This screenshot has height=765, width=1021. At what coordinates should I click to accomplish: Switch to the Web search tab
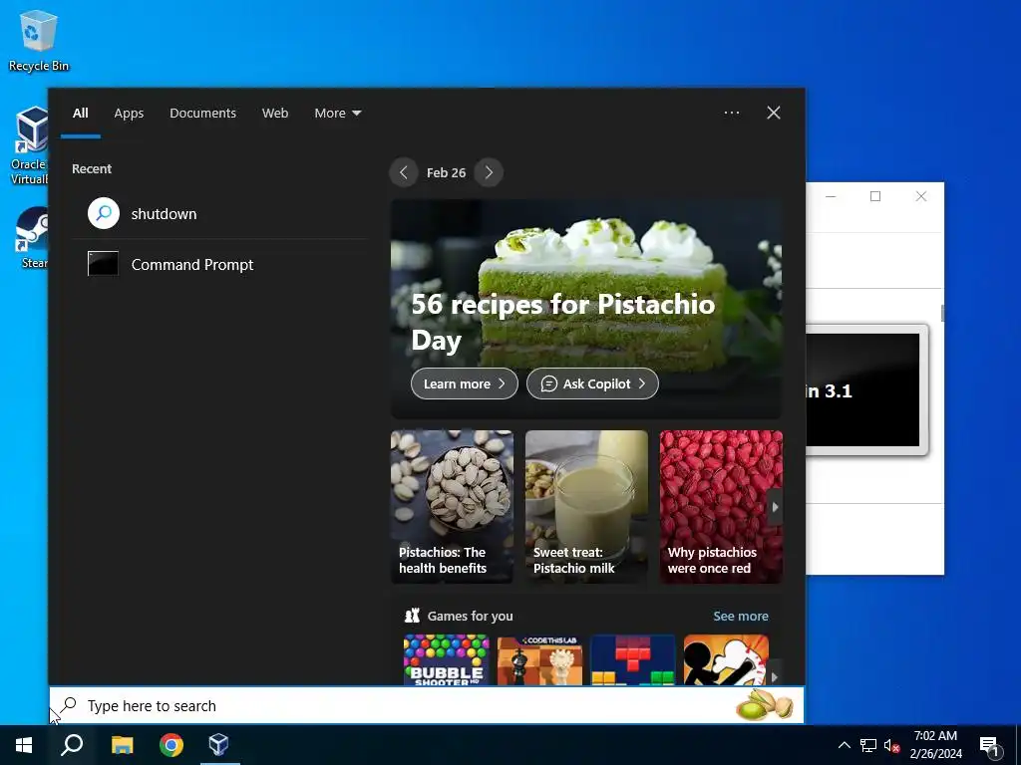(275, 114)
